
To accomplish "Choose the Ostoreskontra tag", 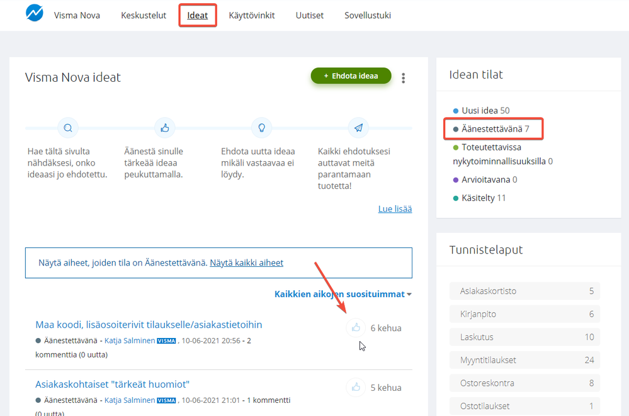I will coord(524,383).
